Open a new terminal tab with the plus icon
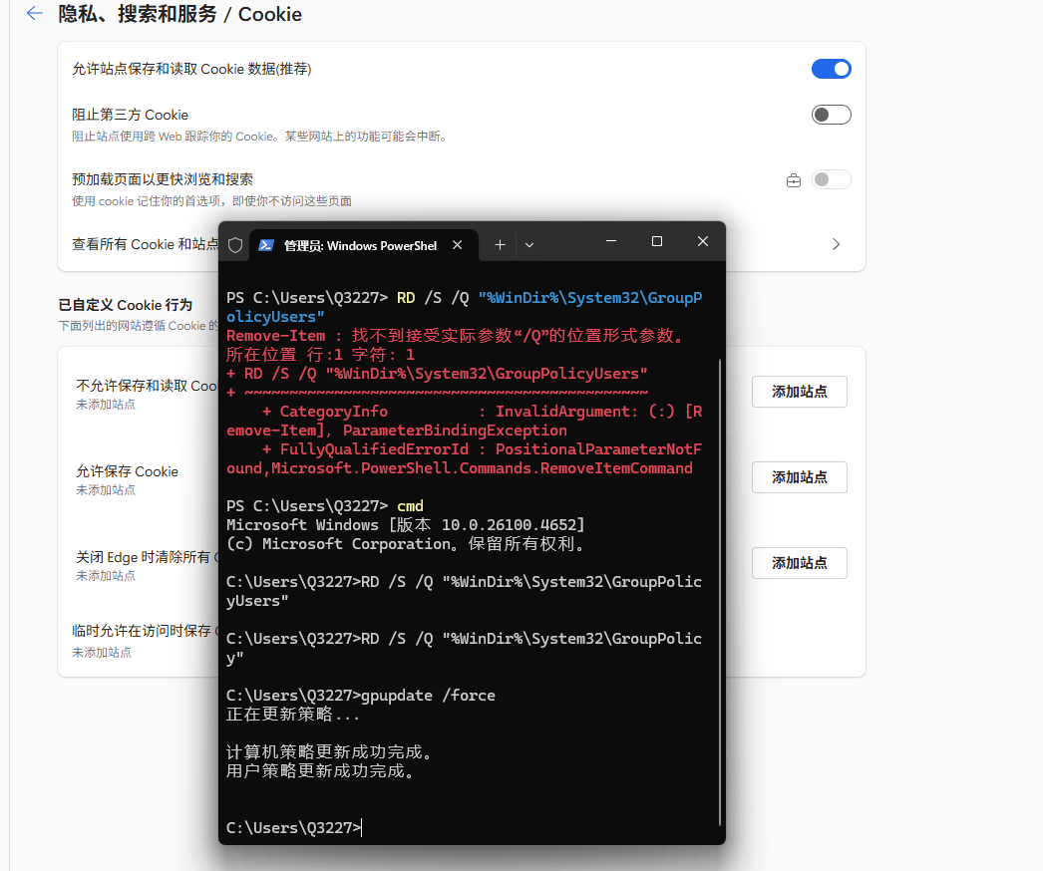Screen dimensions: 1043x871 500,245
